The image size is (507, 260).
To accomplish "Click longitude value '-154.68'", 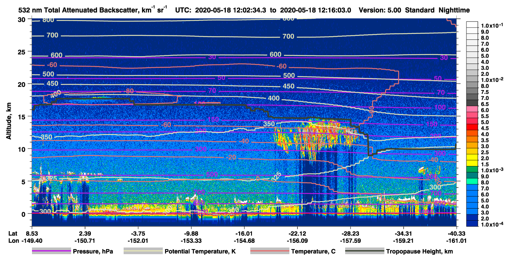I will tap(244, 241).
